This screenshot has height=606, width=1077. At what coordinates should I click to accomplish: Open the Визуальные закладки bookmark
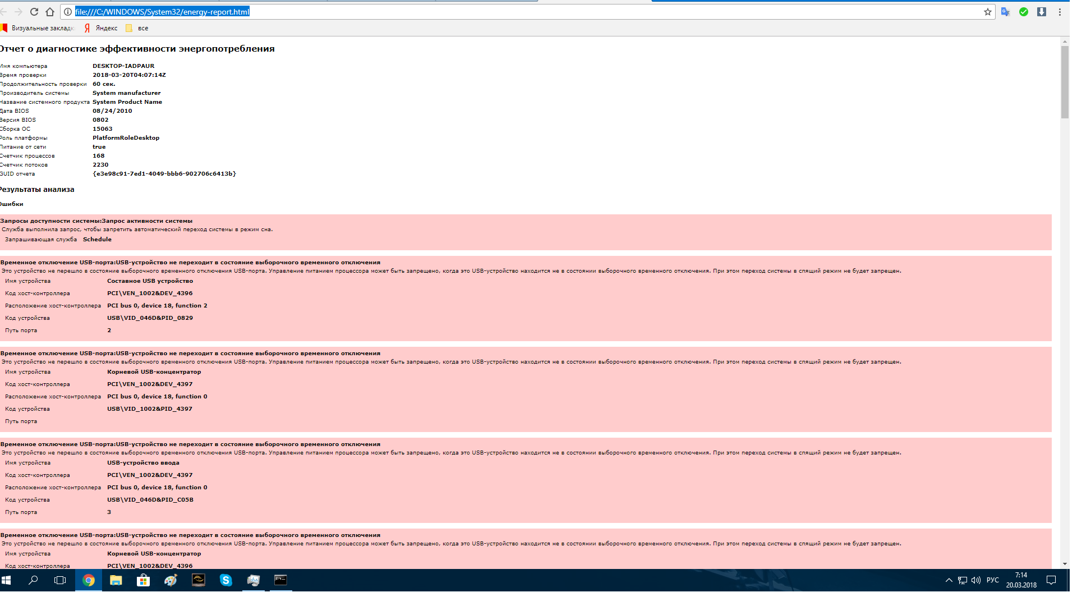pyautogui.click(x=37, y=28)
